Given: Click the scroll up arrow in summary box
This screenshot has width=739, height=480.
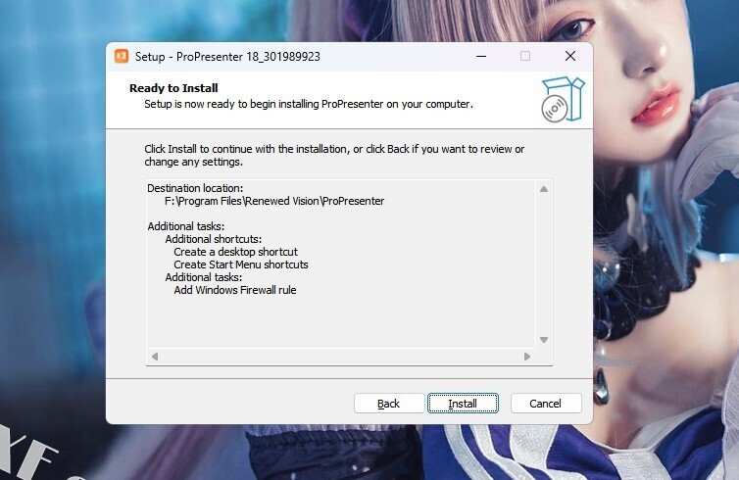Looking at the screenshot, I should [544, 189].
